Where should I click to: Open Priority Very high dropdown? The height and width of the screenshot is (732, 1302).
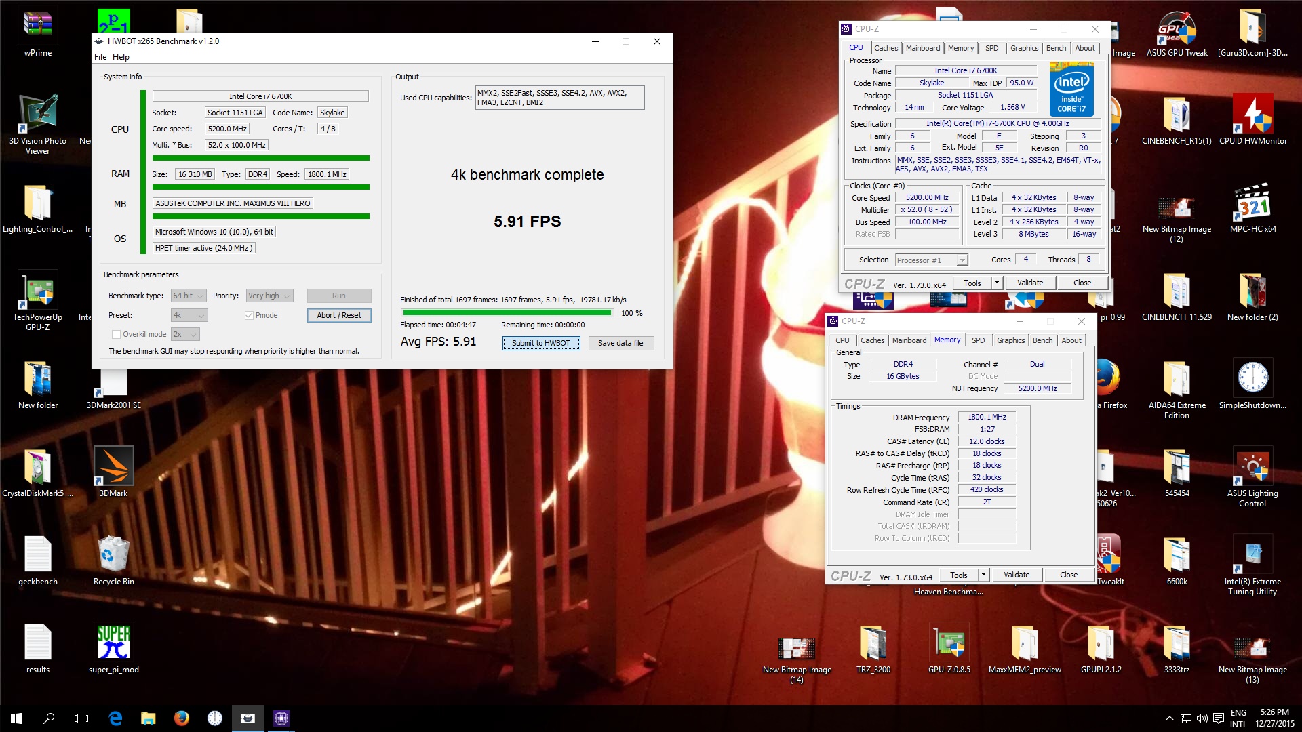[x=269, y=296]
